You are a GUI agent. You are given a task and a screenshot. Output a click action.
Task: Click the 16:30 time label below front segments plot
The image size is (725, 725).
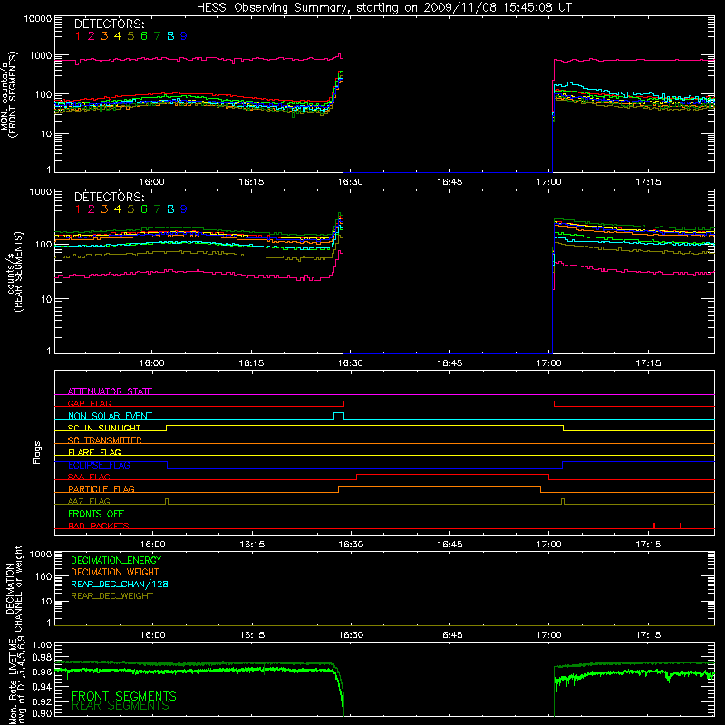point(350,182)
